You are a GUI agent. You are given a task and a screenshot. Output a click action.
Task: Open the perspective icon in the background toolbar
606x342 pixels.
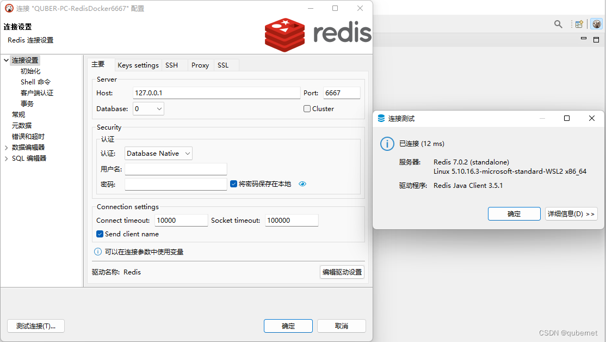[x=579, y=25]
